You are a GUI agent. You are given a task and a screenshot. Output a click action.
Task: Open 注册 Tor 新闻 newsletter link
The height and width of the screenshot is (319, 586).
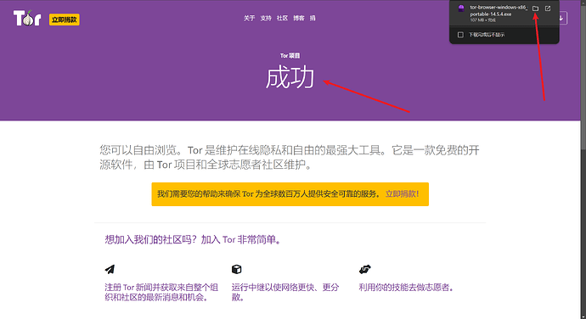161,292
